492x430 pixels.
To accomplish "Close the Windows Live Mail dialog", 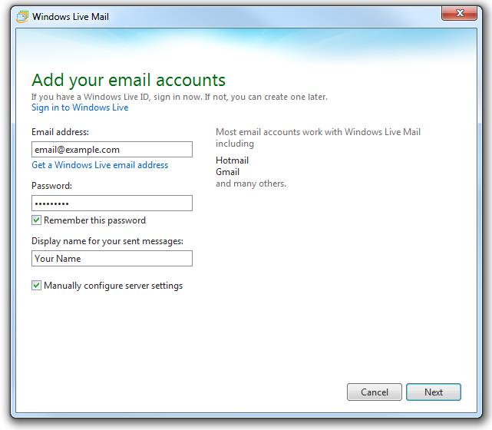I will click(459, 13).
